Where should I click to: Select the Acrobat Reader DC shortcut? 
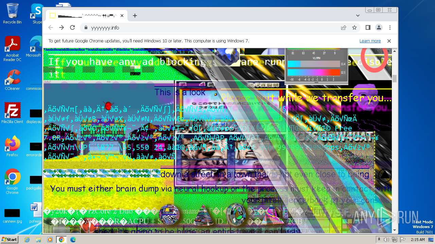[x=12, y=49]
